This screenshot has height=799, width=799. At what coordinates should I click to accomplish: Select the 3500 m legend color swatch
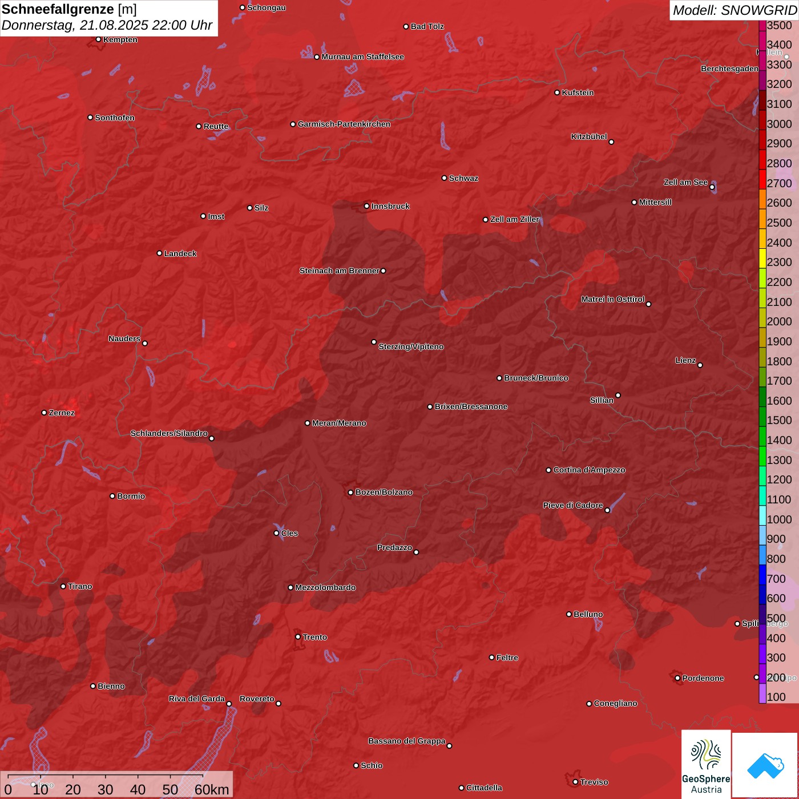(762, 25)
